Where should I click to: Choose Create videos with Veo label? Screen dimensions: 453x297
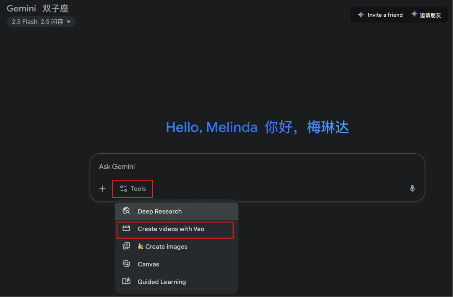171,229
